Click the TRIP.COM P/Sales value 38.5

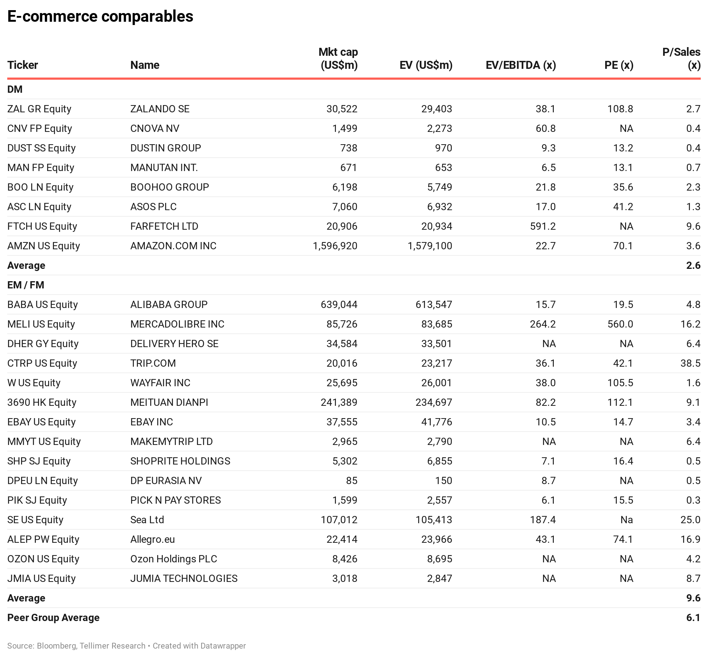click(691, 363)
